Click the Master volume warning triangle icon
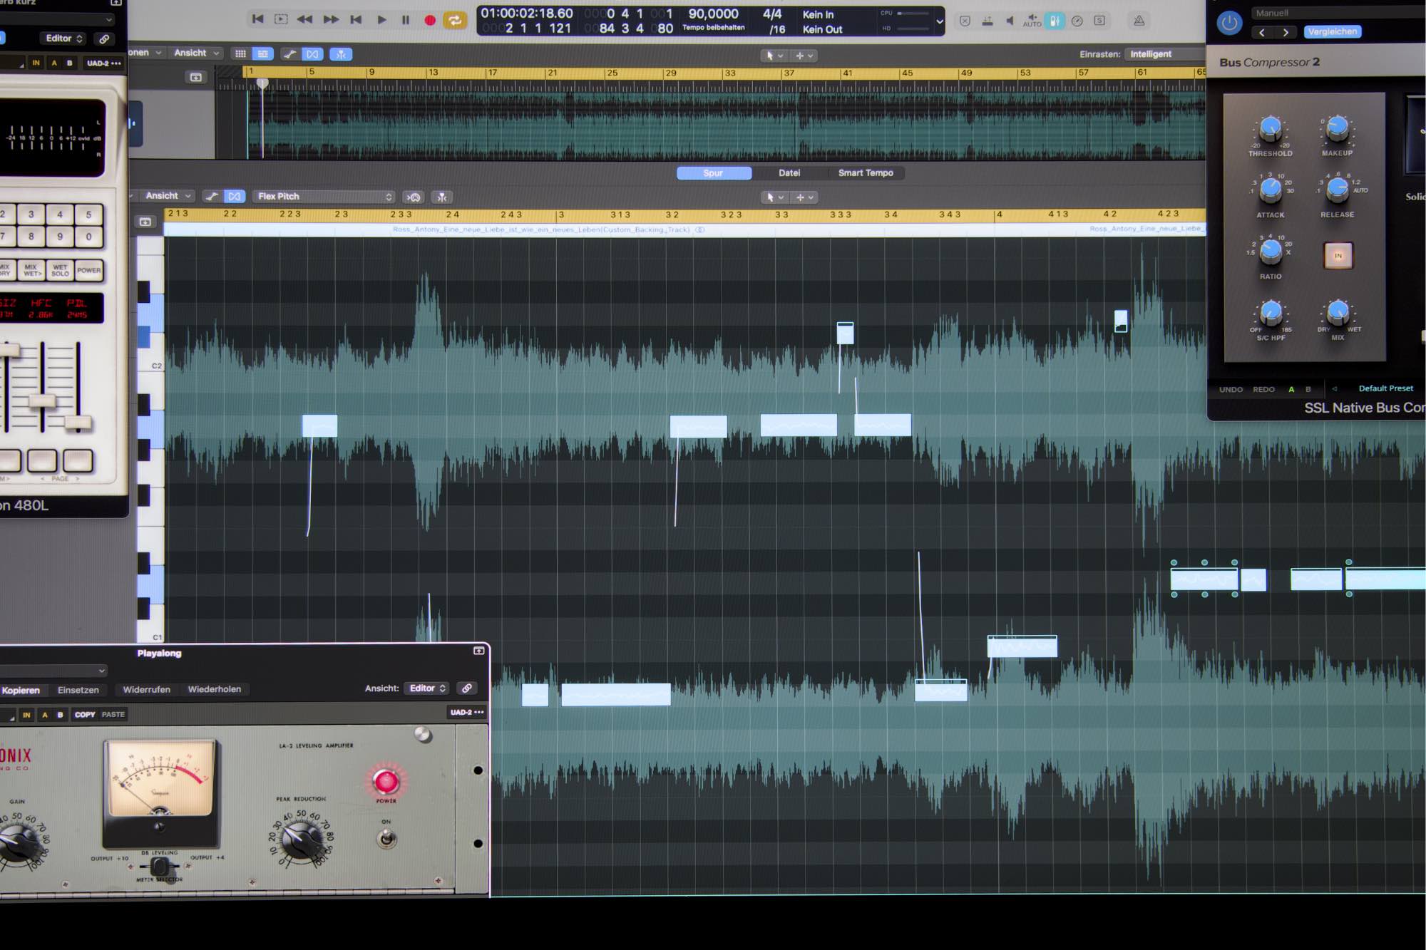1426x950 pixels. click(x=1139, y=21)
